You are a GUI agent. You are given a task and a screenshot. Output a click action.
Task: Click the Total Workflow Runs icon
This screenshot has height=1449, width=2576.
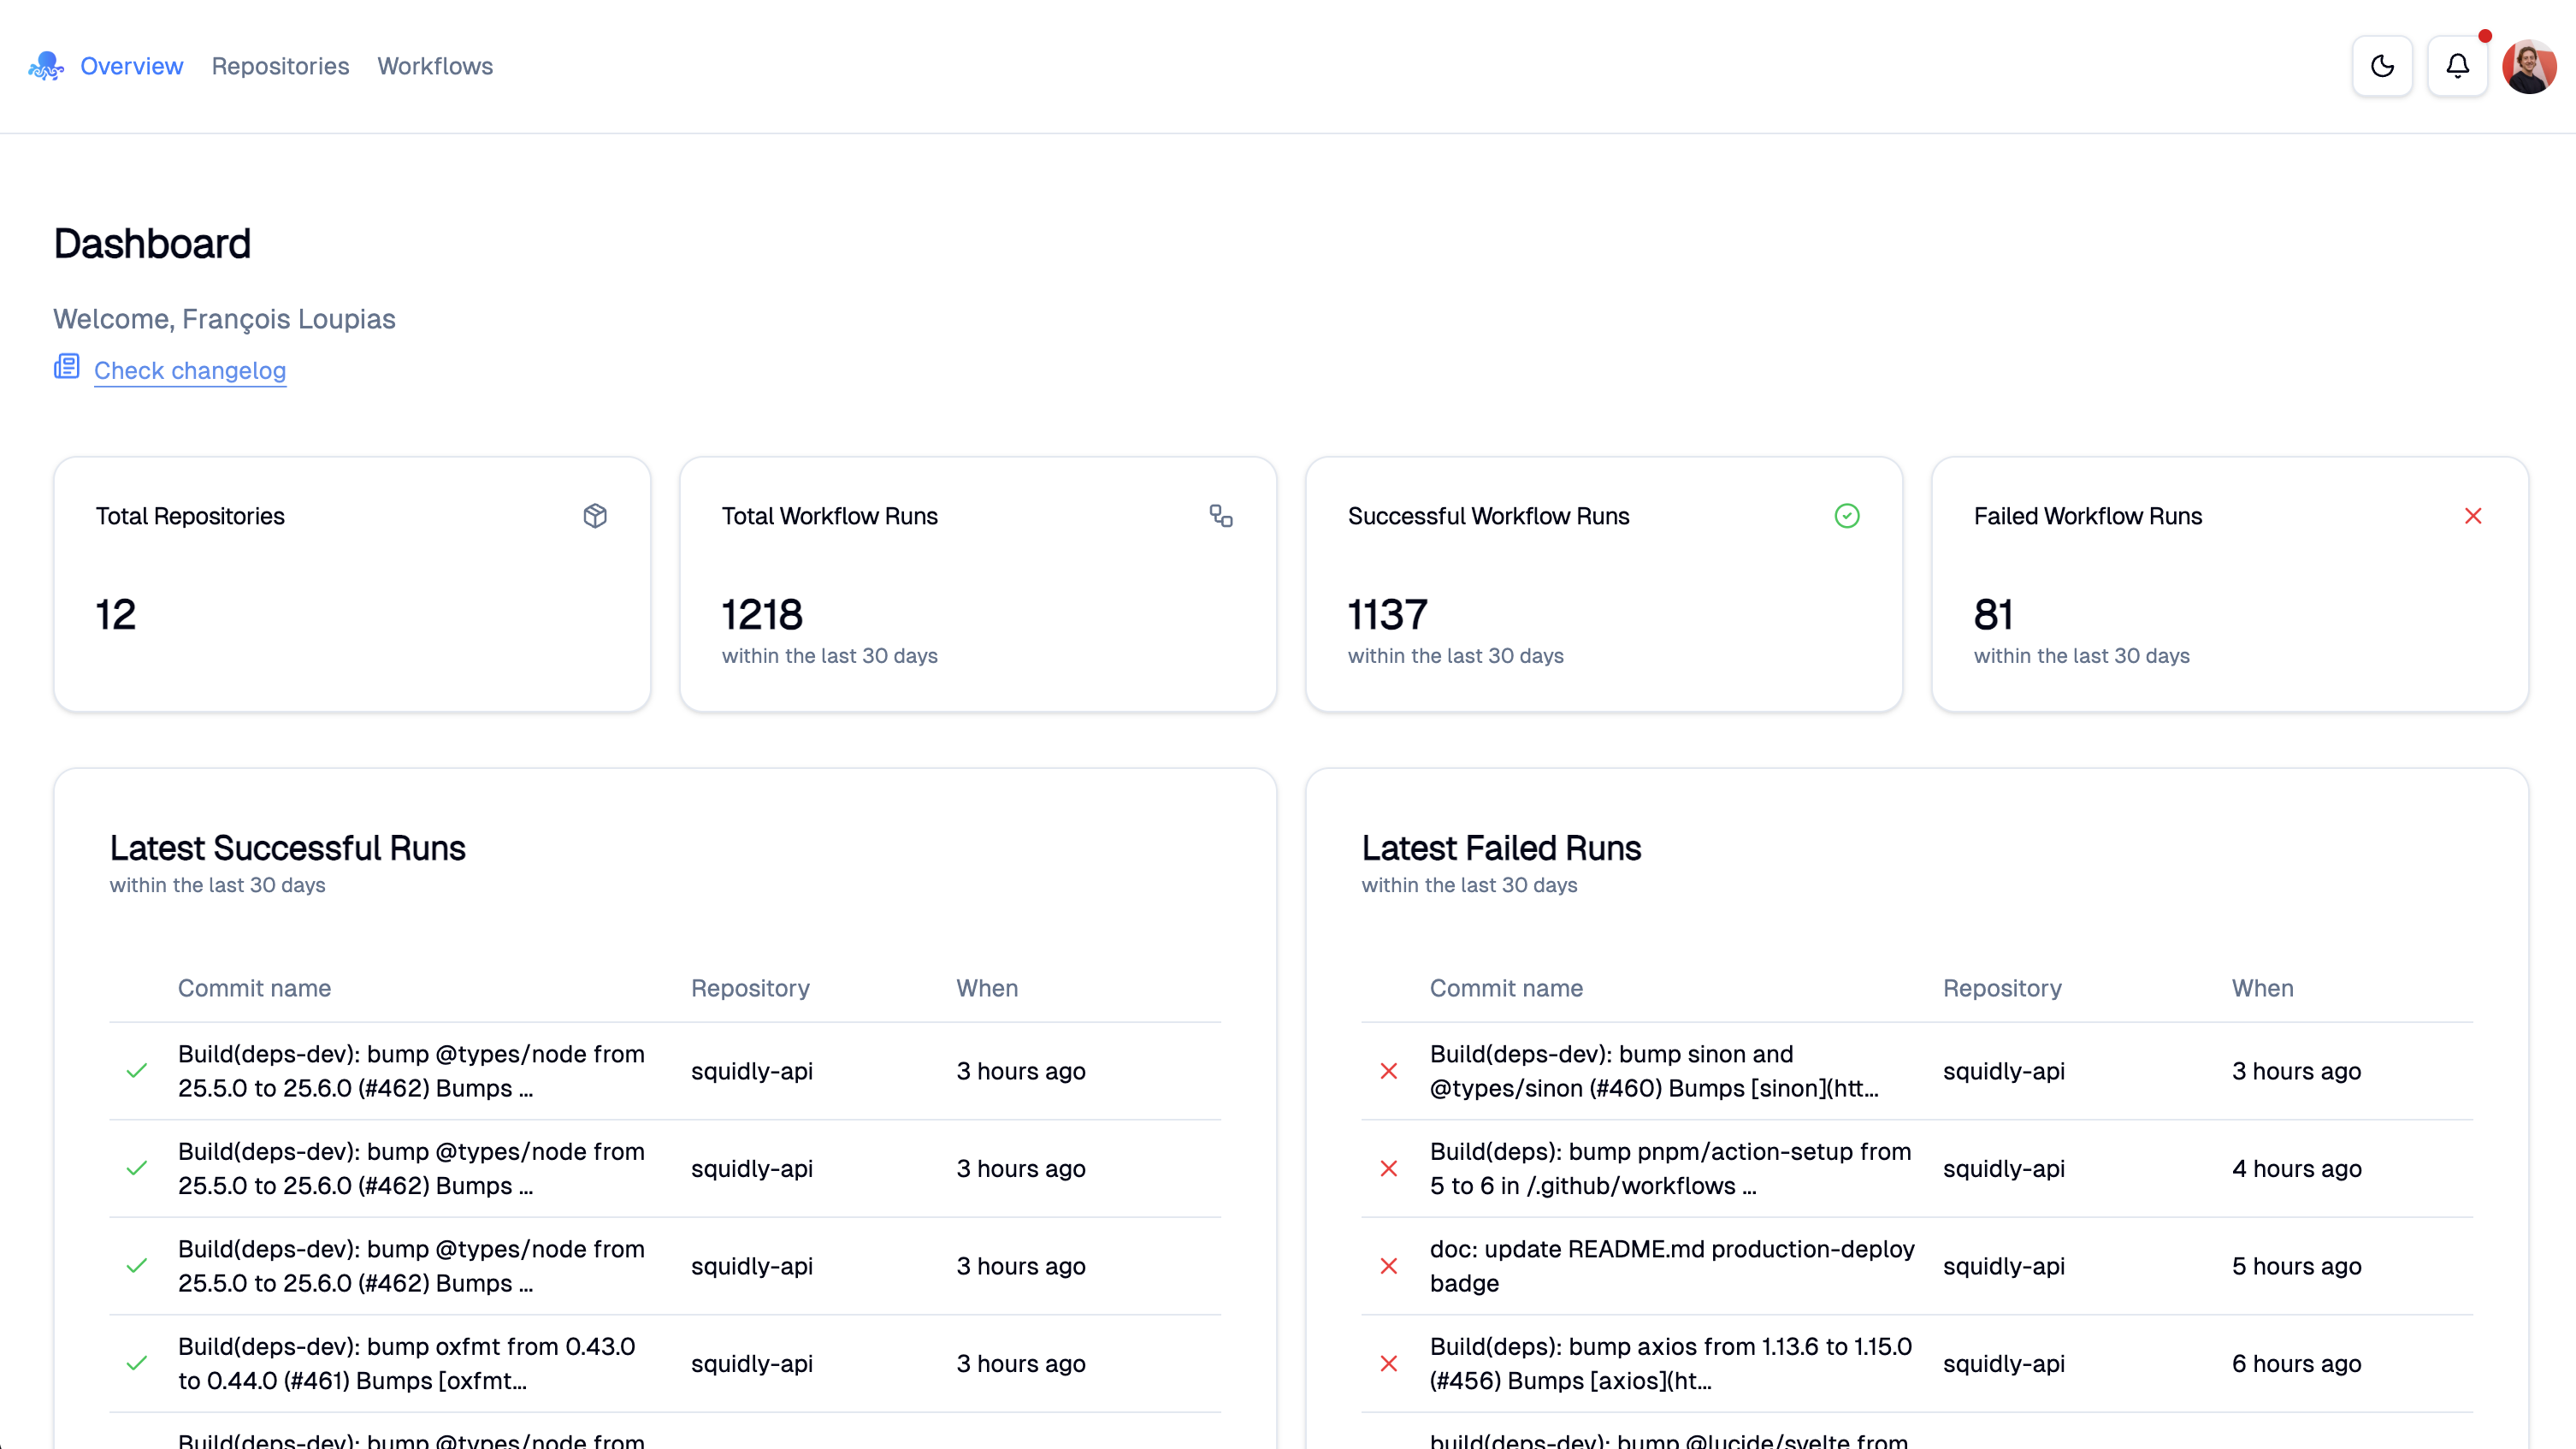(x=1220, y=516)
